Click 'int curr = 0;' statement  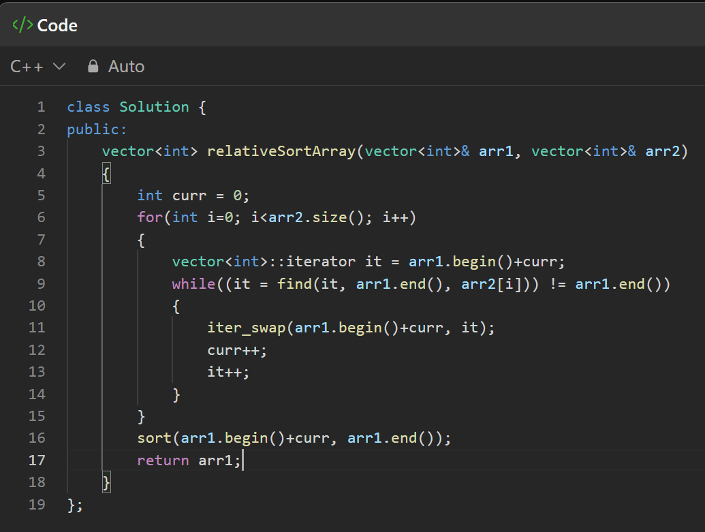tap(193, 195)
